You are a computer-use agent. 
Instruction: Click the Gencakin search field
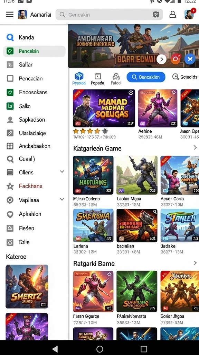(x=109, y=15)
